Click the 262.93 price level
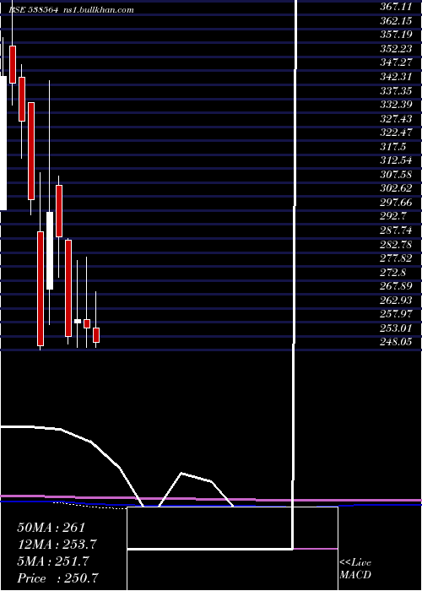This screenshot has height=591, width=422. pyautogui.click(x=396, y=301)
